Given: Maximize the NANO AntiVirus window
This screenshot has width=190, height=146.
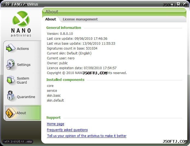Looking at the screenshot, I should click(x=178, y=4).
